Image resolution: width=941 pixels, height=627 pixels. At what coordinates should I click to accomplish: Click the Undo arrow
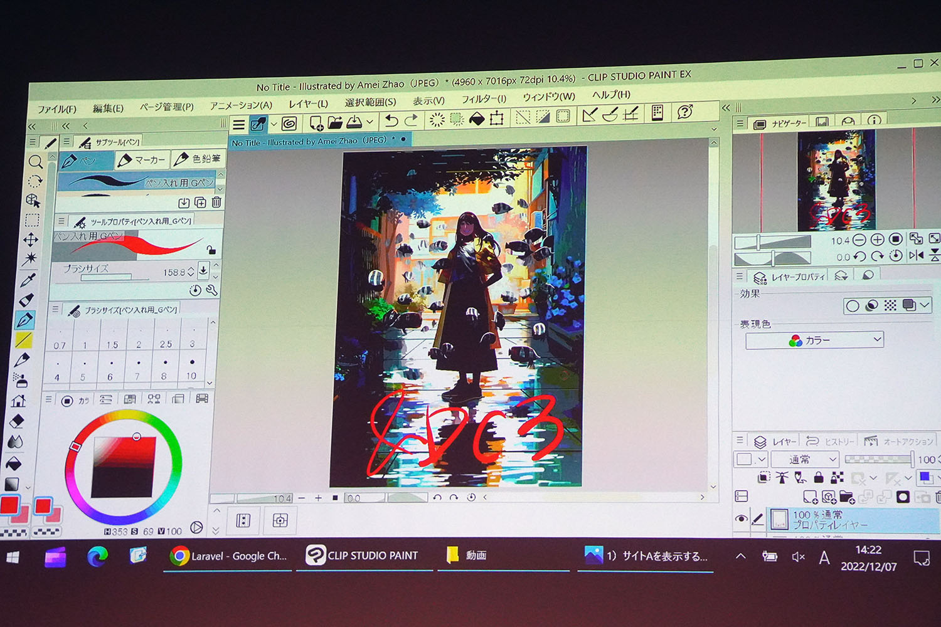tap(391, 120)
